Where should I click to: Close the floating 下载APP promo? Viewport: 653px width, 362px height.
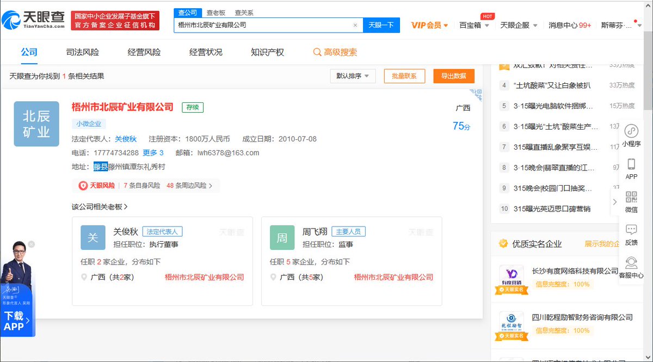click(x=32, y=244)
